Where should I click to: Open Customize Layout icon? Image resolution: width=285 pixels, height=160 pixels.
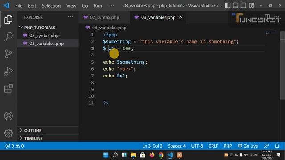[x=252, y=5]
